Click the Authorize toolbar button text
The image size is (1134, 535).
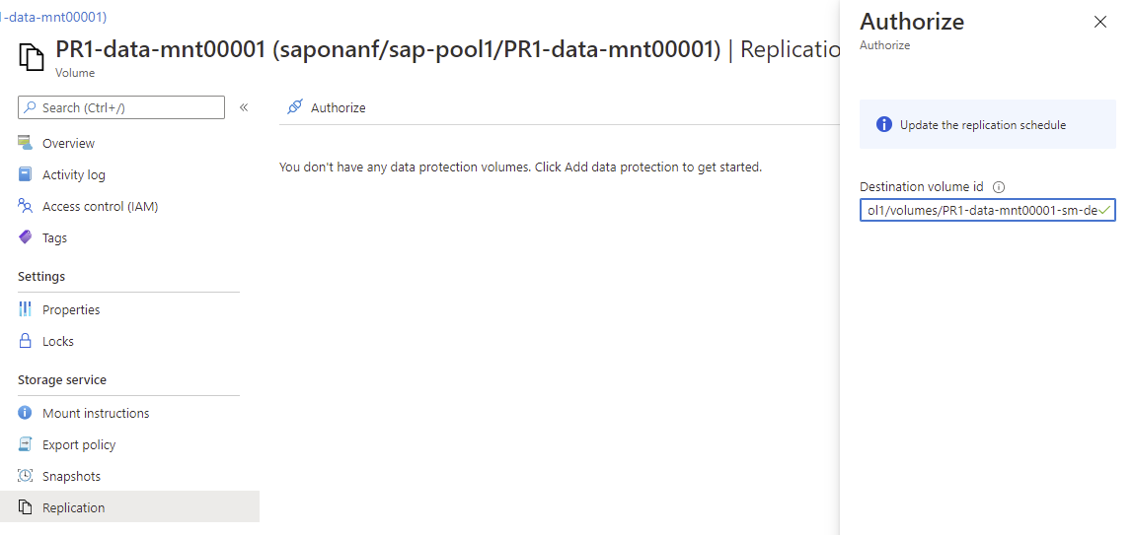[338, 107]
